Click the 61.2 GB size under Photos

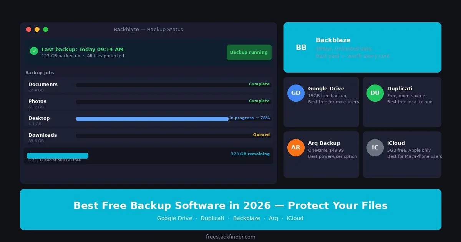[36, 107]
